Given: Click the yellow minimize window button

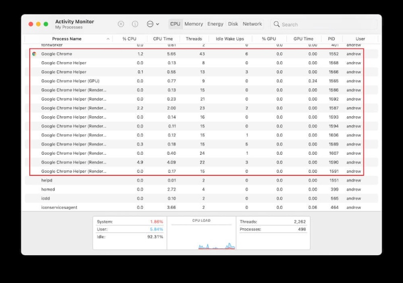Looking at the screenshot, I should coord(38,24).
